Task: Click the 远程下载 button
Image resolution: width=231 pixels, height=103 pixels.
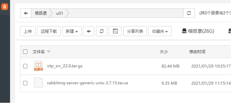Action: click(49, 31)
